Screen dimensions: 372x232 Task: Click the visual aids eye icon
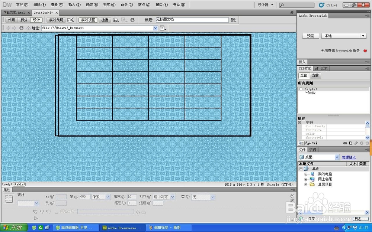(124, 20)
